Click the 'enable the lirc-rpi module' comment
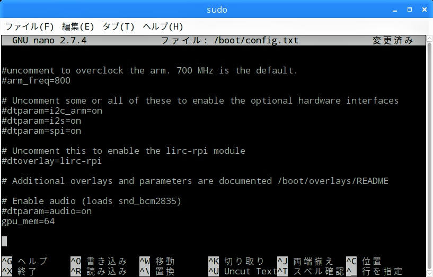The width and height of the screenshot is (433, 277). coord(123,151)
